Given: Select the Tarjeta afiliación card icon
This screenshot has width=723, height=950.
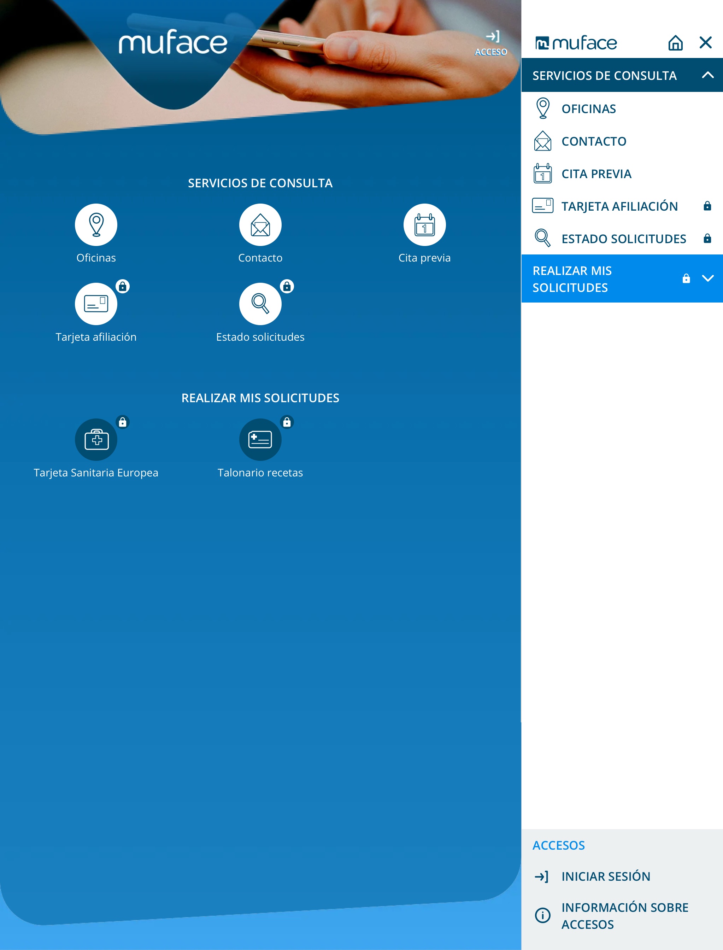Looking at the screenshot, I should pyautogui.click(x=96, y=304).
